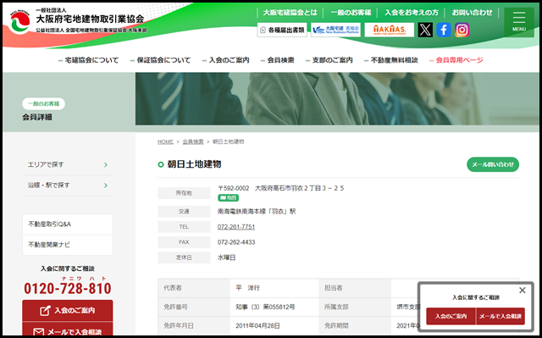Click the HOME breadcrumb link

tap(165, 141)
